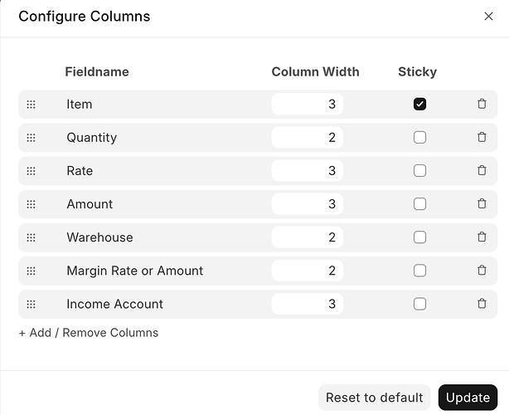
Task: Remove the Rate column via trash icon
Action: tap(482, 170)
